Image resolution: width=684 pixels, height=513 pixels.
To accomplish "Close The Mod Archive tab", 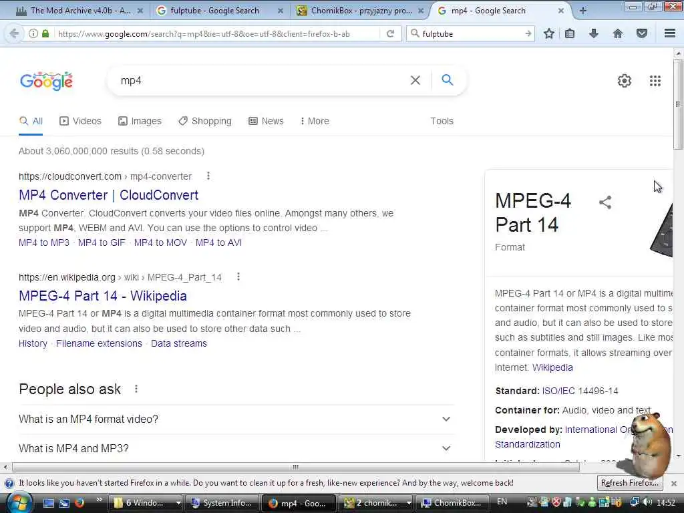I will pos(140,11).
